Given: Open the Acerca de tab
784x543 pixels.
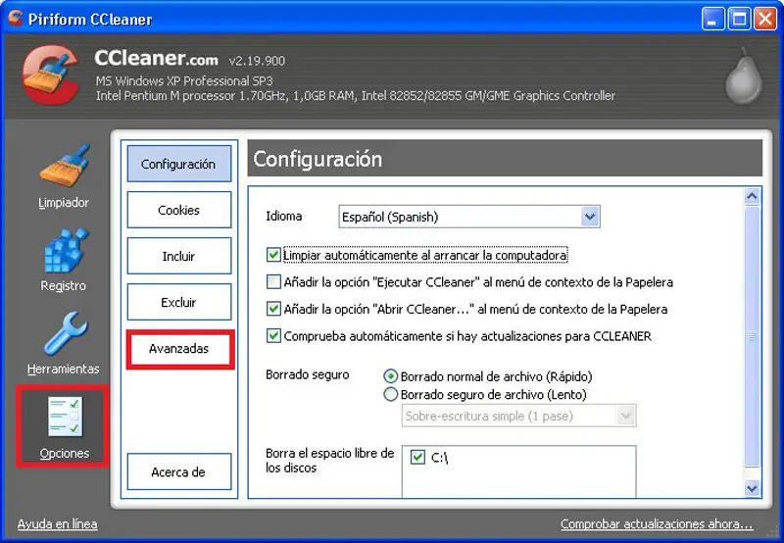Looking at the screenshot, I should [x=179, y=471].
